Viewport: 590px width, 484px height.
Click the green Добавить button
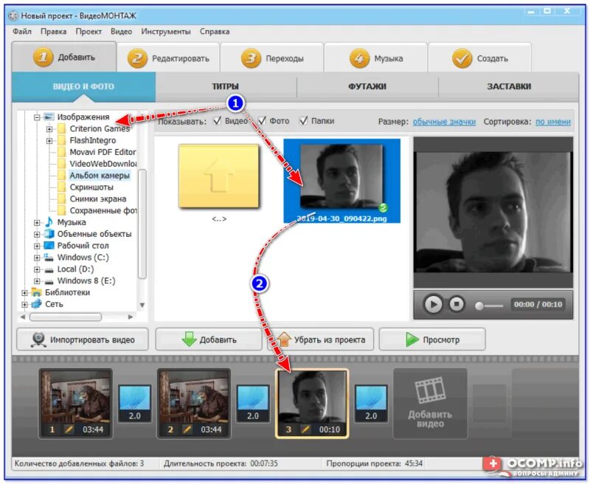pos(209,339)
